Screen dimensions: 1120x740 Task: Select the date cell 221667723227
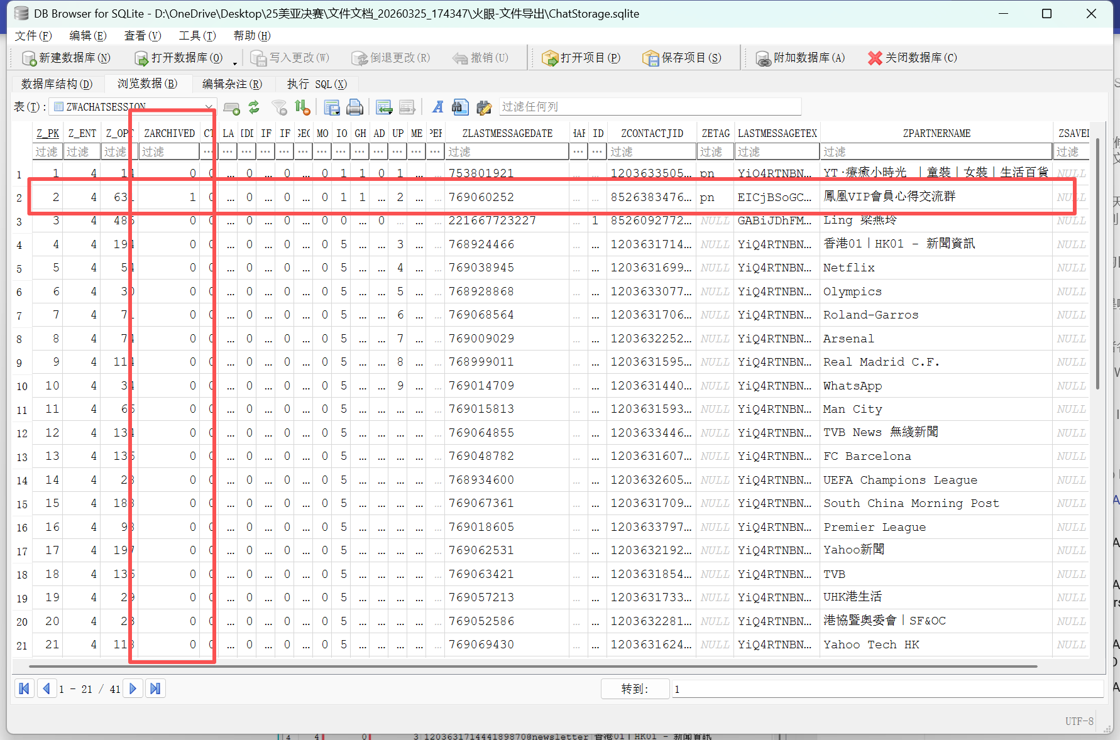point(507,220)
